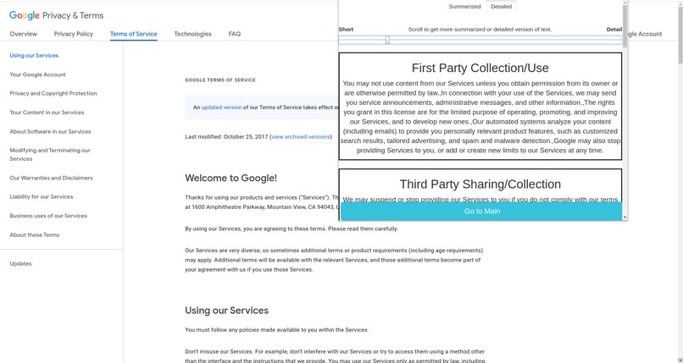Go to Using our Services section
The image size is (683, 363).
pyautogui.click(x=34, y=56)
